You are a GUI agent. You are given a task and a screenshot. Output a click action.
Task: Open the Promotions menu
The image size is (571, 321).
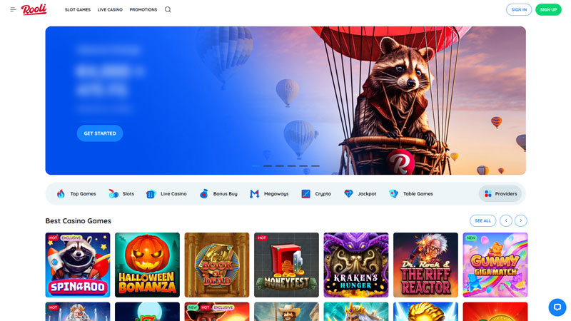click(x=143, y=9)
